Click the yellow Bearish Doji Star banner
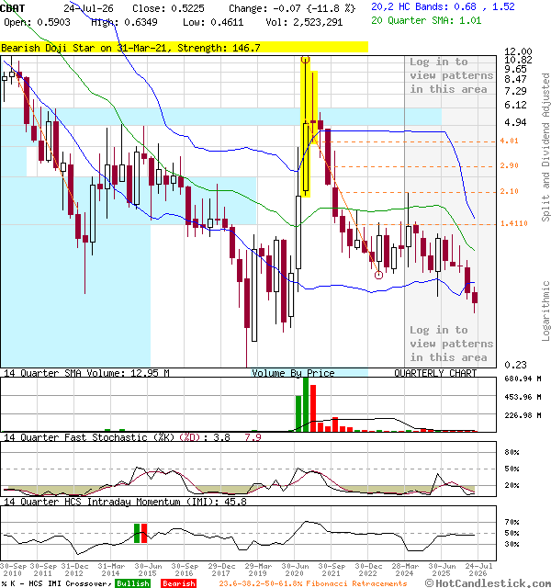 point(184,47)
